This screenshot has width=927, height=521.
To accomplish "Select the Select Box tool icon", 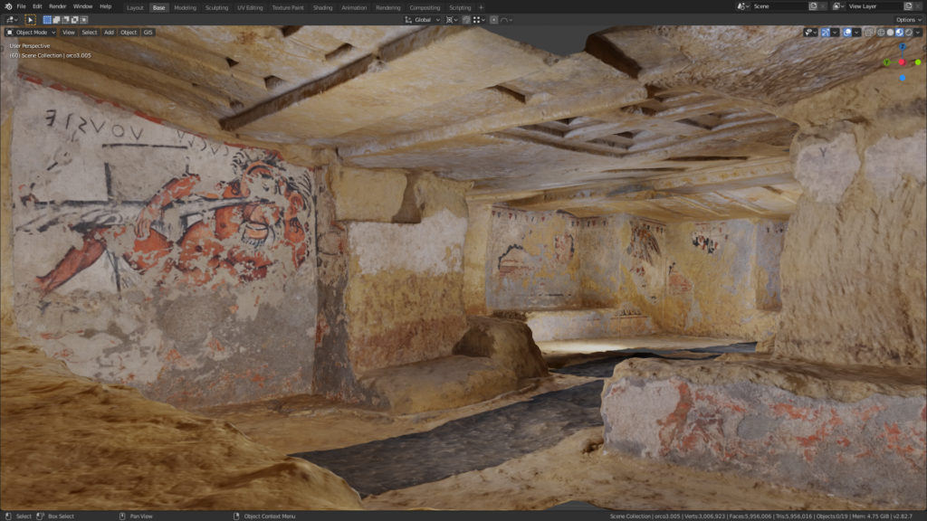I will coord(30,20).
